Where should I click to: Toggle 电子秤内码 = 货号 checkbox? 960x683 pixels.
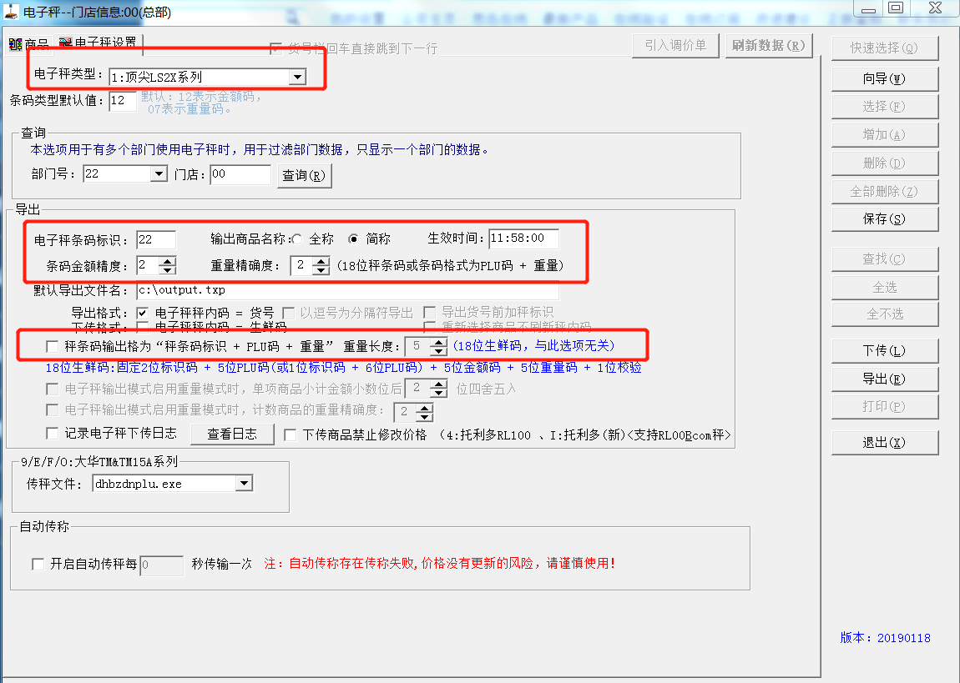(143, 313)
